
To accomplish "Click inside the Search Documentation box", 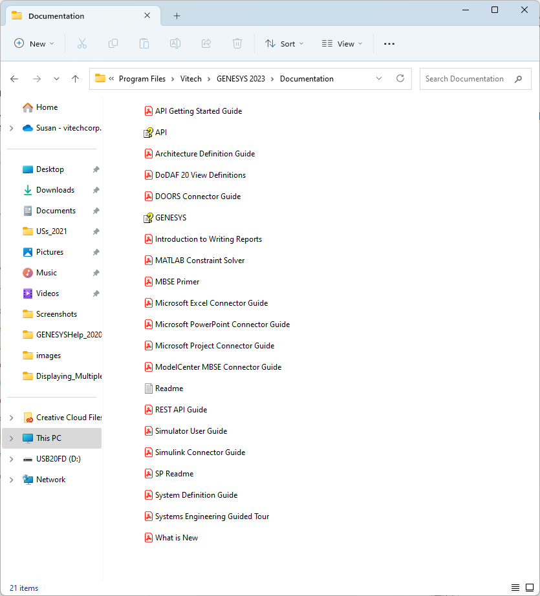I will 466,78.
